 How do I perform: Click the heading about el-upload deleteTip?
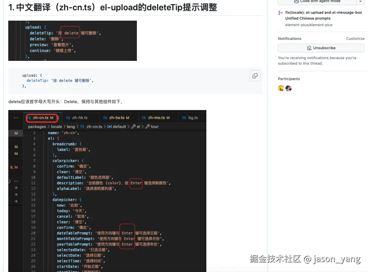point(113,8)
